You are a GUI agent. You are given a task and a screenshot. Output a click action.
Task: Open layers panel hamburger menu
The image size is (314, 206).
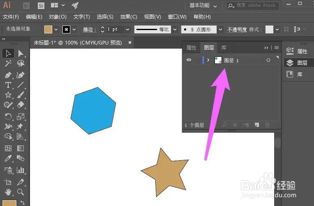coord(277,47)
